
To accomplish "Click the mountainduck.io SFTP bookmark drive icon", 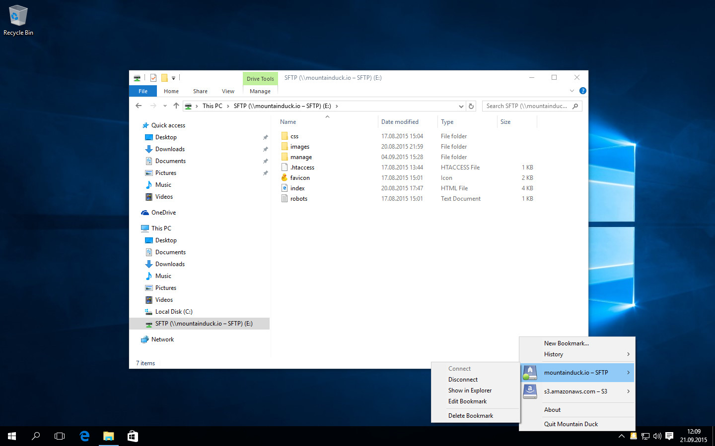I will click(x=530, y=372).
